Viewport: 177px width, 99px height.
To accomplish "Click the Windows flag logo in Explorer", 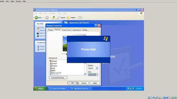I will [x=141, y=13].
